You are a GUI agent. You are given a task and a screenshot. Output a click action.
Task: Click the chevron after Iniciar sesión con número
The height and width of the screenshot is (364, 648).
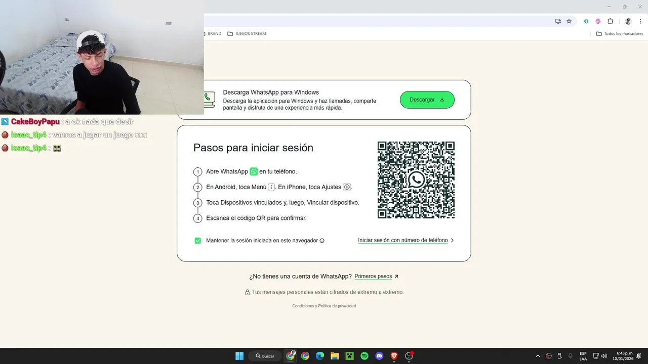[x=452, y=240]
